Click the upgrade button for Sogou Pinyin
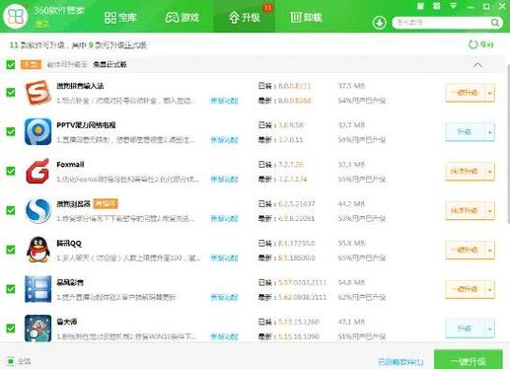 465,93
